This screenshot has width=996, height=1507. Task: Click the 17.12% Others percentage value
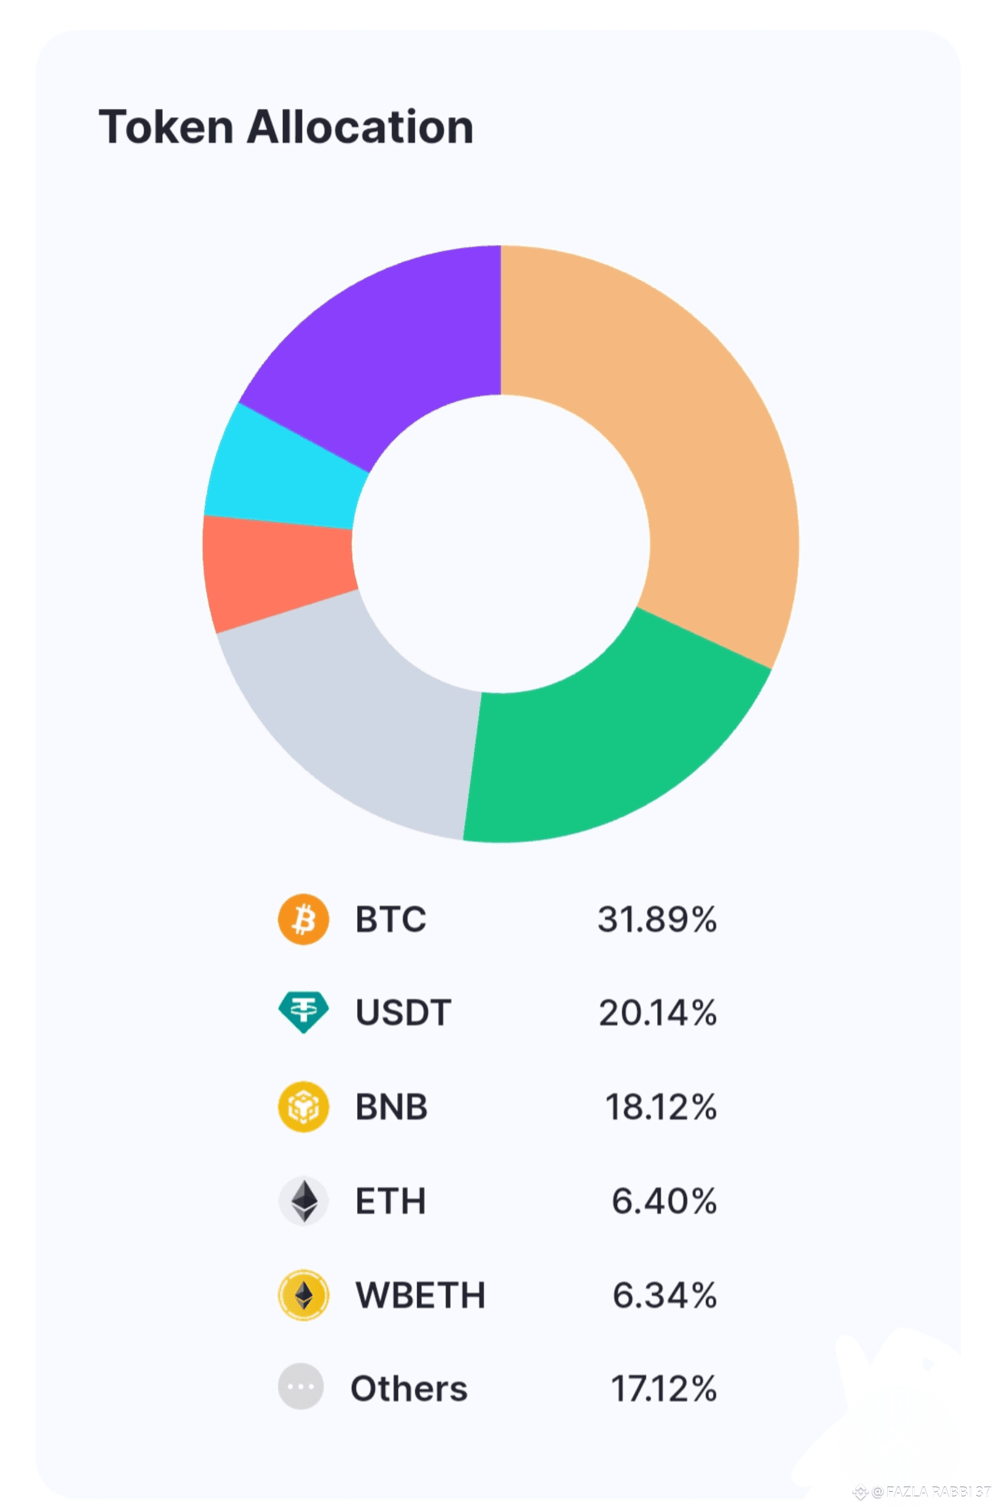[663, 1388]
